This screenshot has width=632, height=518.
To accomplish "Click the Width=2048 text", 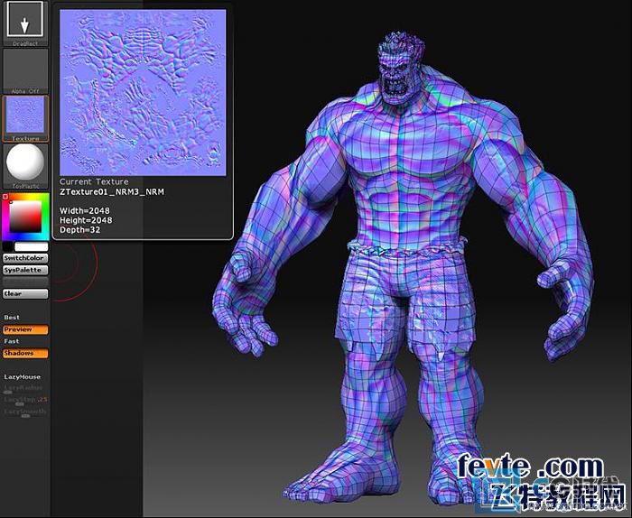I will click(85, 210).
